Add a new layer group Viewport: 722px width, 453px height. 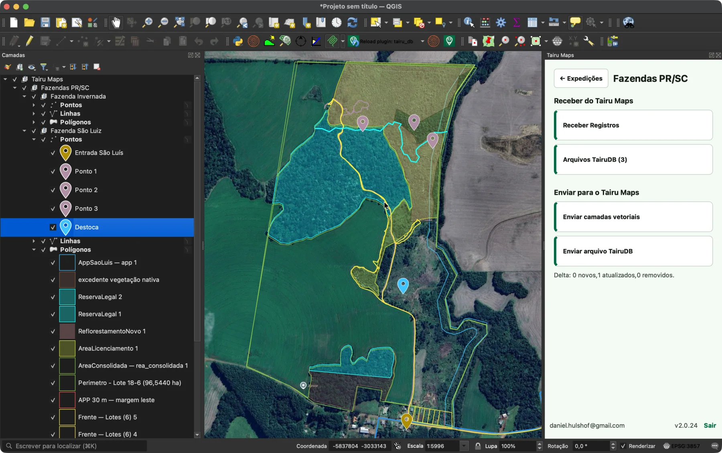(x=19, y=67)
